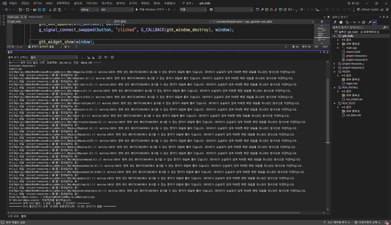Switch to the meson.build editor tab

point(36,17)
